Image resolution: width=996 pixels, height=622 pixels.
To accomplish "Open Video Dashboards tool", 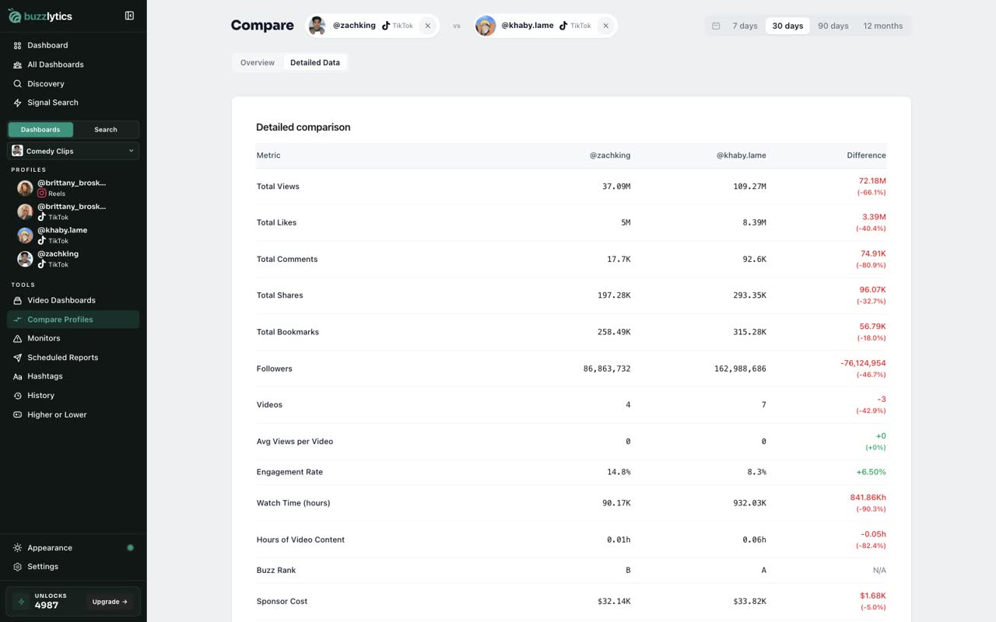I will pyautogui.click(x=73, y=300).
